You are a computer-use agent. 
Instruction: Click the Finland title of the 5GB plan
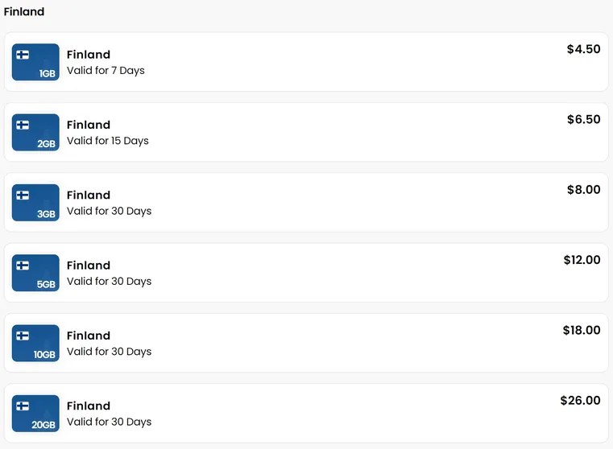(x=89, y=265)
